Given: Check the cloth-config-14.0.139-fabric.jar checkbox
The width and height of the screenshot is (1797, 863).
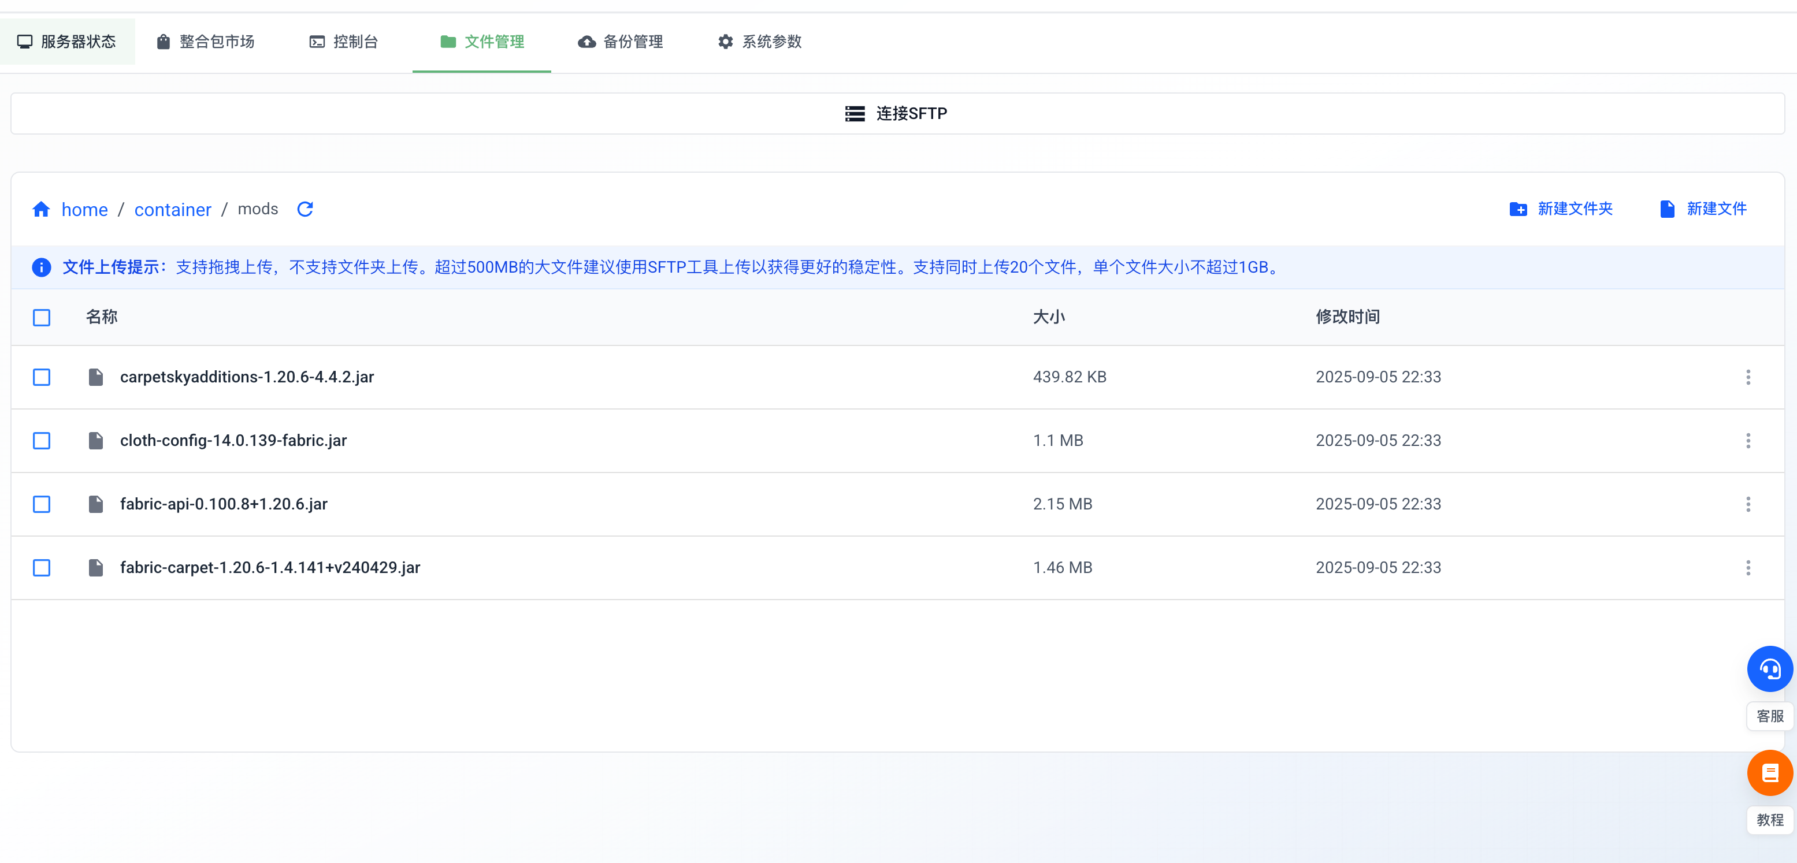Looking at the screenshot, I should point(42,441).
